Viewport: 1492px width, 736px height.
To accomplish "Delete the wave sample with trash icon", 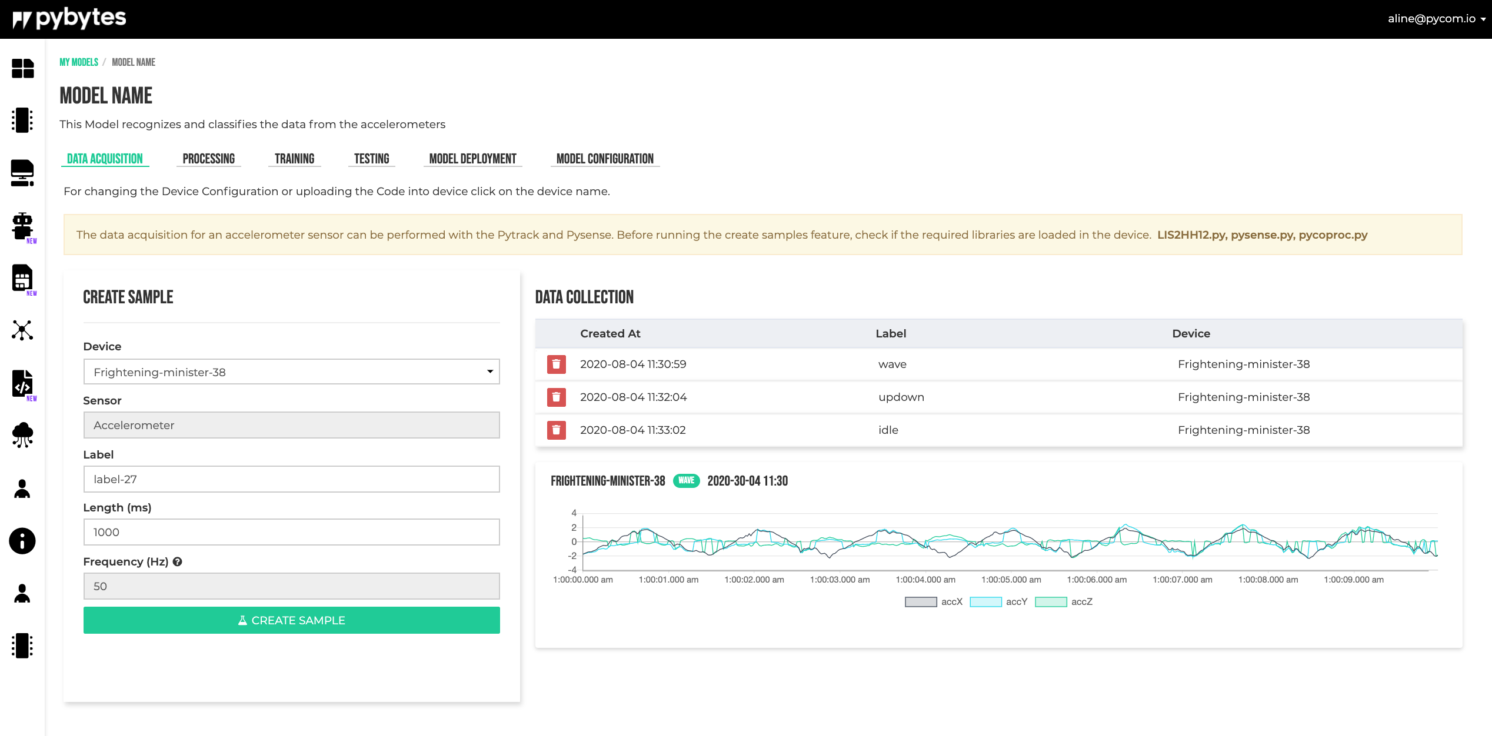I will tap(556, 364).
